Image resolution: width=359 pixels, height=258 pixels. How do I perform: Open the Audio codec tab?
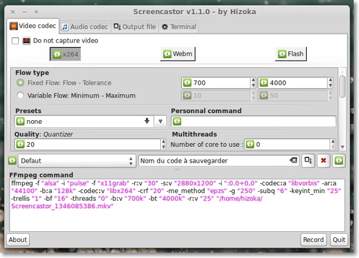point(85,27)
